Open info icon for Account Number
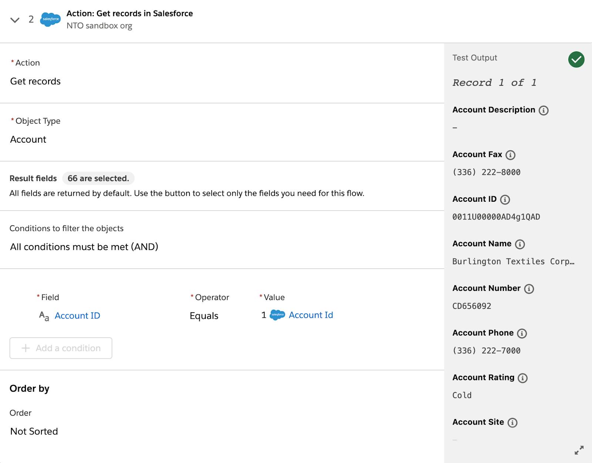The width and height of the screenshot is (592, 463). pyautogui.click(x=529, y=289)
